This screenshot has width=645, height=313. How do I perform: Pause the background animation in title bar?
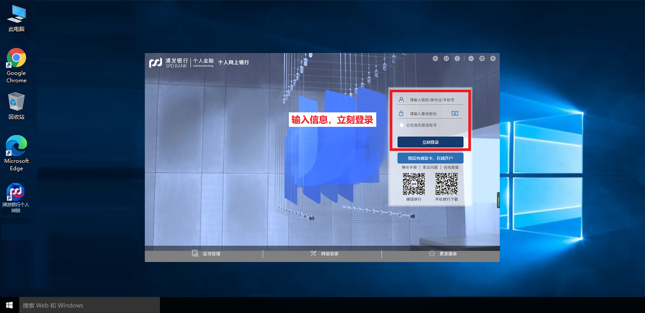point(446,58)
